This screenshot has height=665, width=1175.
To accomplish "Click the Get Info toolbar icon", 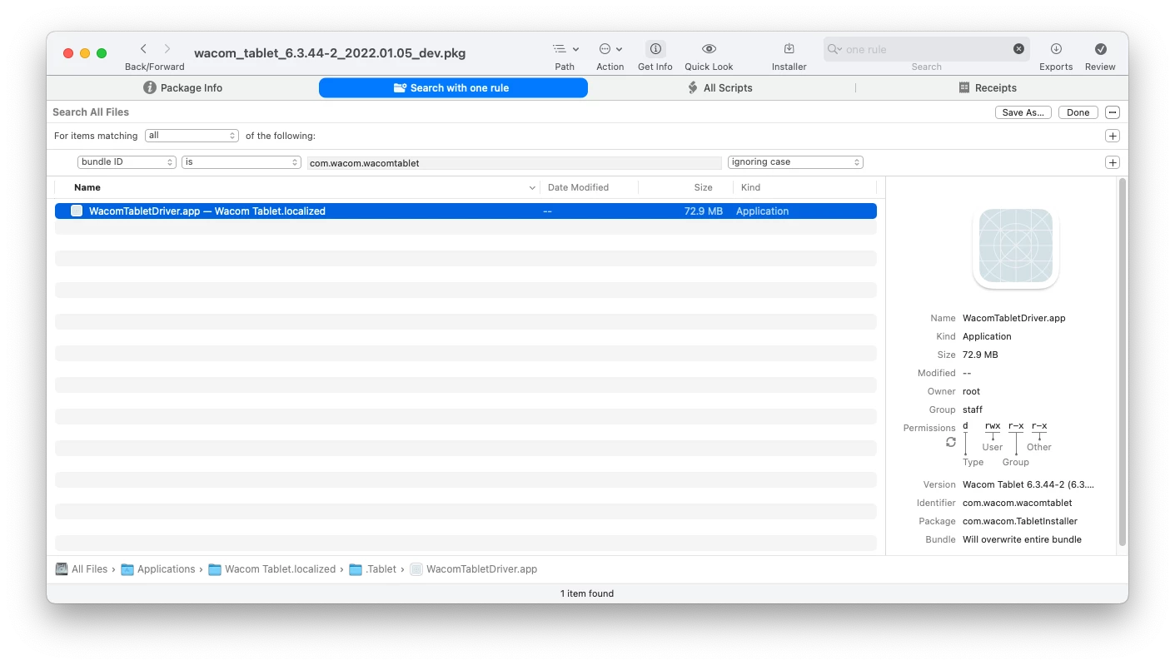I will [655, 49].
